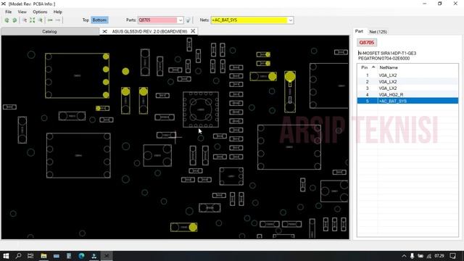Click the NetName column header
This screenshot has height=261, width=464.
pyautogui.click(x=389, y=67)
